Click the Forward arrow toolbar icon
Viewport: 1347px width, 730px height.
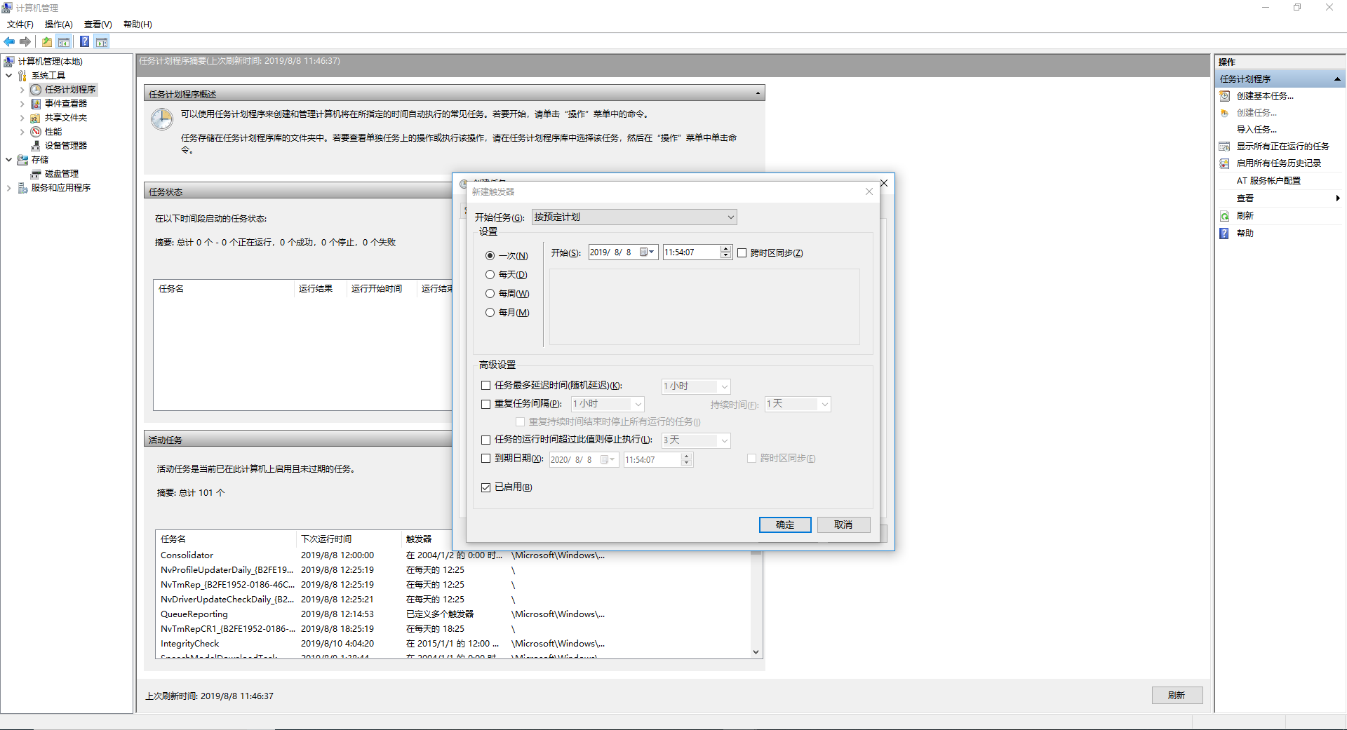click(x=25, y=41)
